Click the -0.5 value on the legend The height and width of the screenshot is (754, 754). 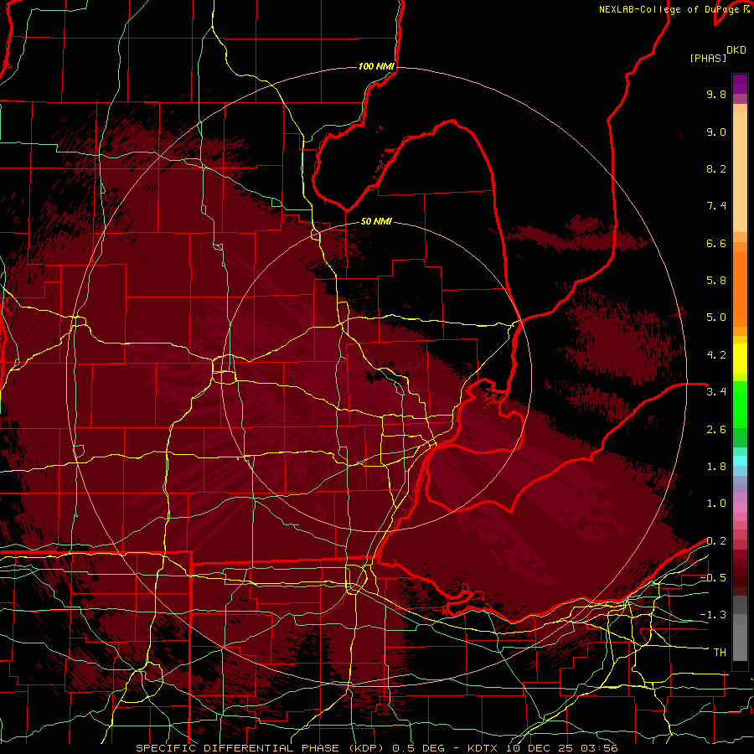pos(713,578)
